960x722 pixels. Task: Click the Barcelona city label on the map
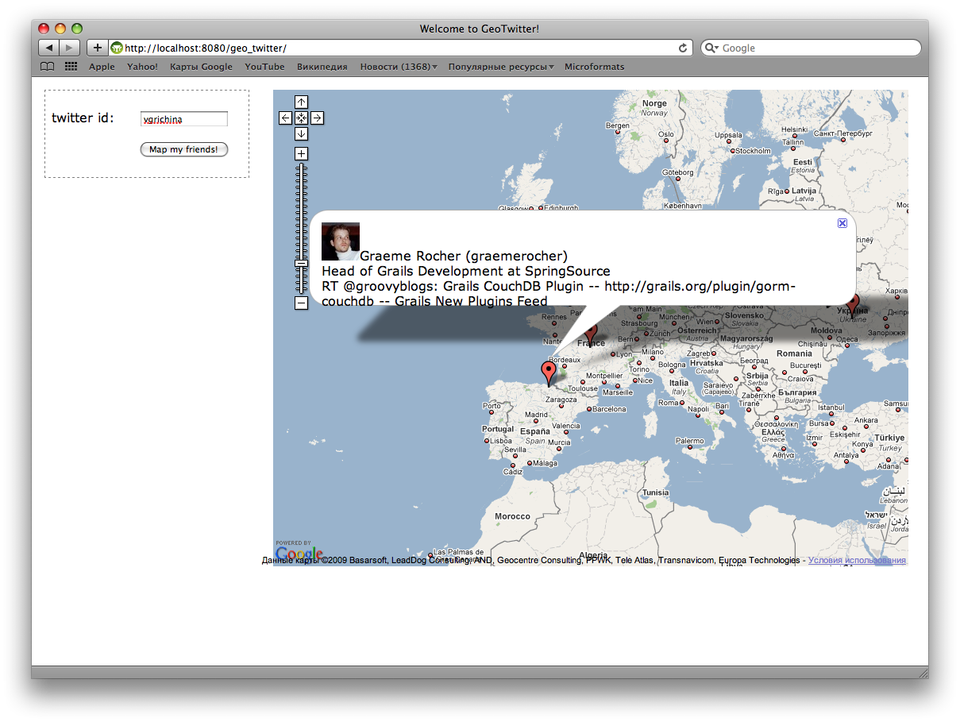click(609, 410)
